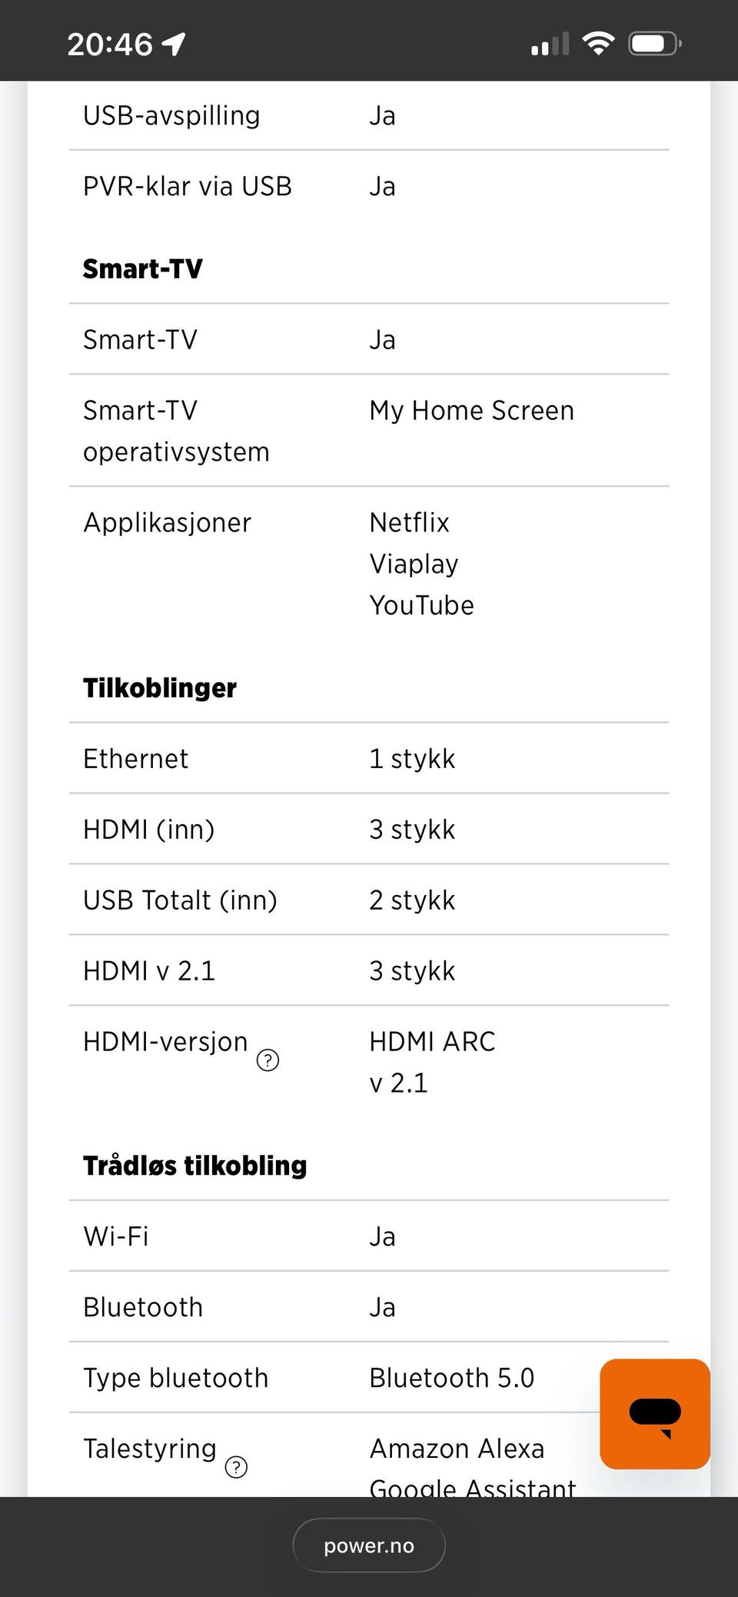
Task: Open the power.no address pill
Action: [x=369, y=1545]
